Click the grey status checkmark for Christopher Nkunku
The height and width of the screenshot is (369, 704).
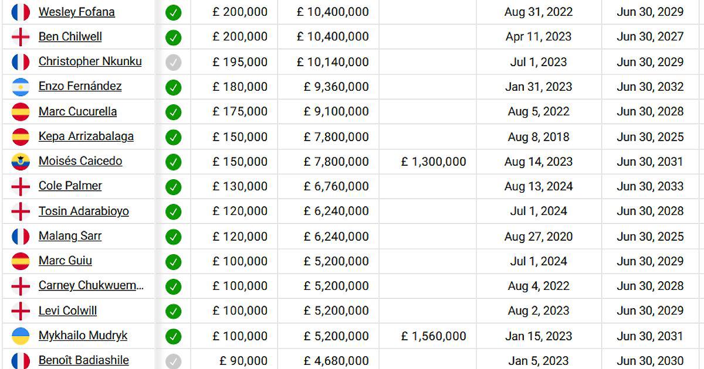pyautogui.click(x=173, y=62)
